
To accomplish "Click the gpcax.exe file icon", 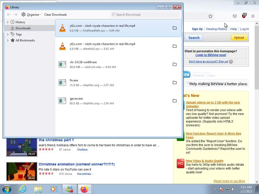I will 62,101.
